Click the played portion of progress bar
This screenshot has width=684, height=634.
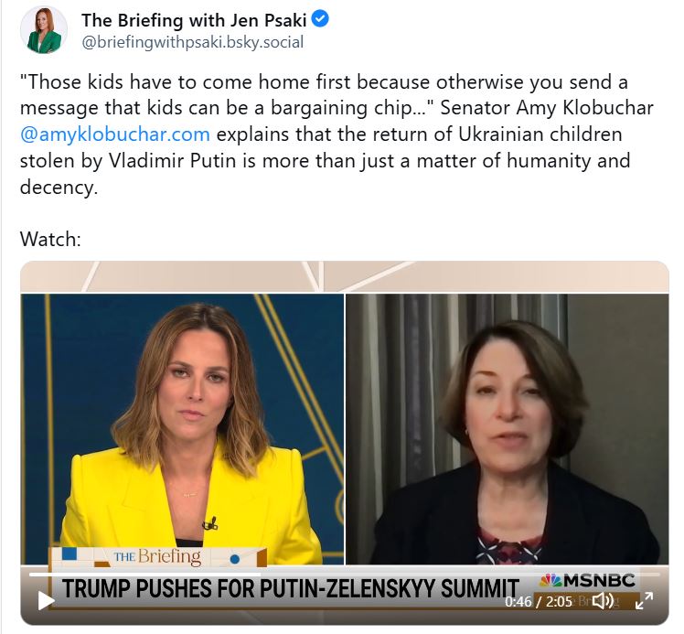tap(145, 575)
